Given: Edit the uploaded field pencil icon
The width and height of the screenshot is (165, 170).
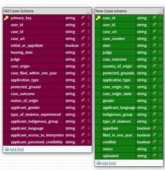Looking at the screenshot, I should 154,155.
